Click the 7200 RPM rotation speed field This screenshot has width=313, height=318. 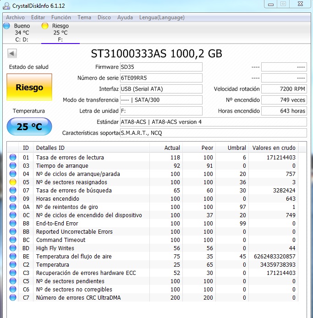[x=284, y=89]
